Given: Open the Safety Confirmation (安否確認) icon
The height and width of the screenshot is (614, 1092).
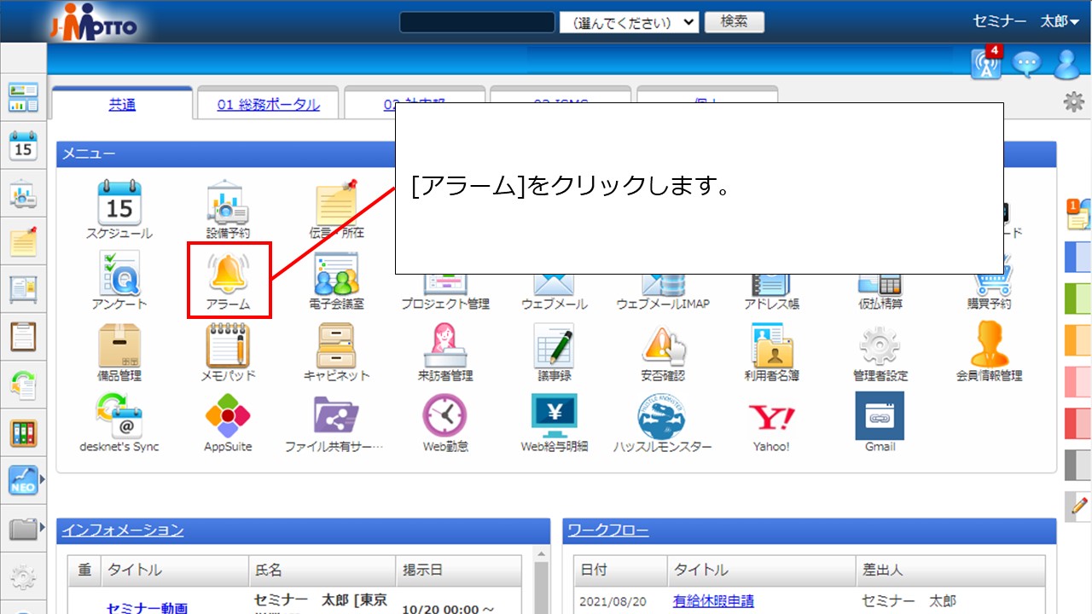Looking at the screenshot, I should (x=663, y=345).
